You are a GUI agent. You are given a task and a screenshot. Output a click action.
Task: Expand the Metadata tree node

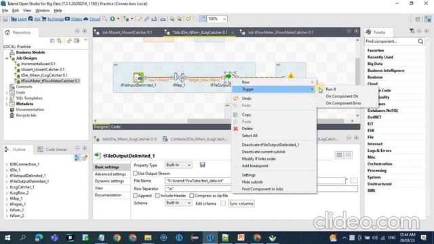[x=7, y=104]
